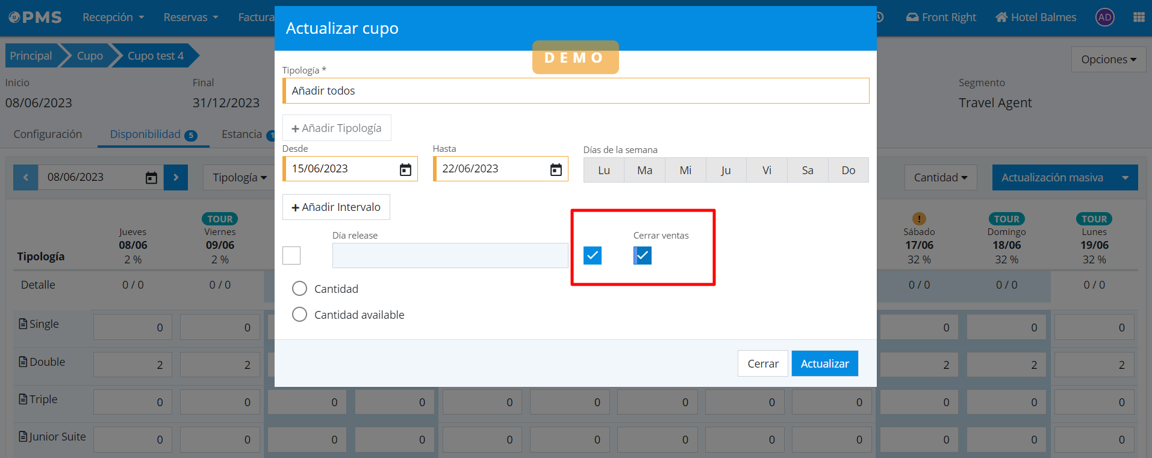Click the warning icon above Sábado 17/06
This screenshot has width=1152, height=458.
click(x=919, y=219)
